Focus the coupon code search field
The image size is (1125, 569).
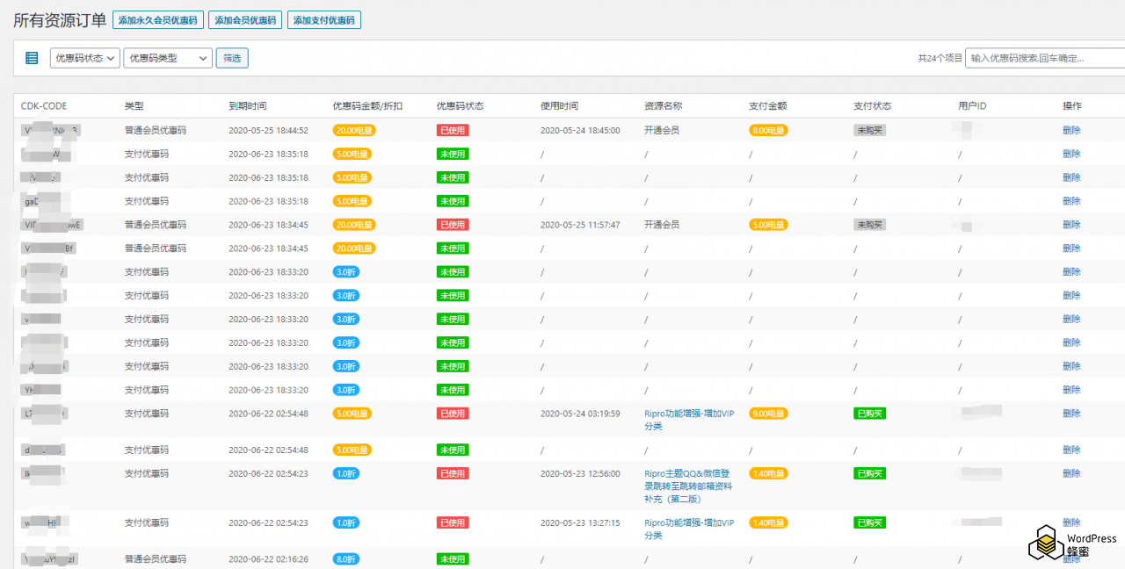click(1045, 58)
